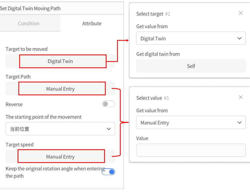Image resolution: width=250 pixels, height=192 pixels.
Task: Click the Set Digital Twin Moving Path title
Action: coord(30,8)
